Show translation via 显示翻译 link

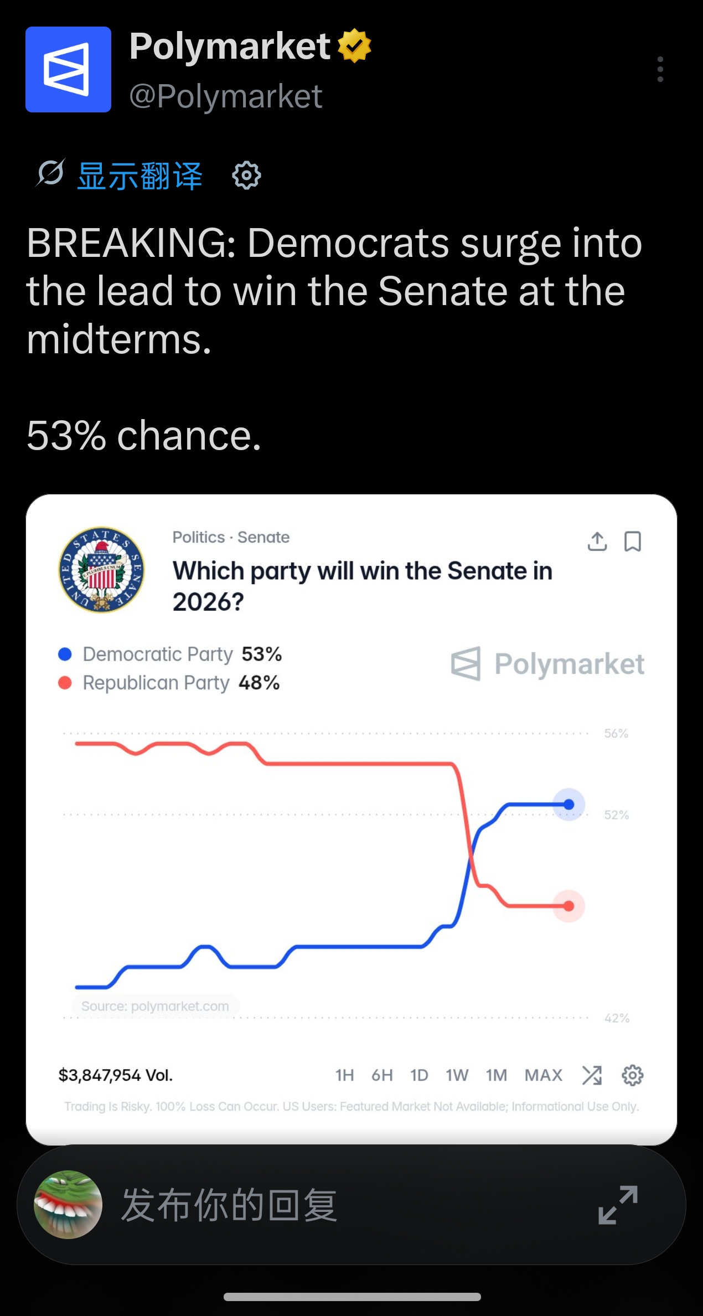coord(139,176)
